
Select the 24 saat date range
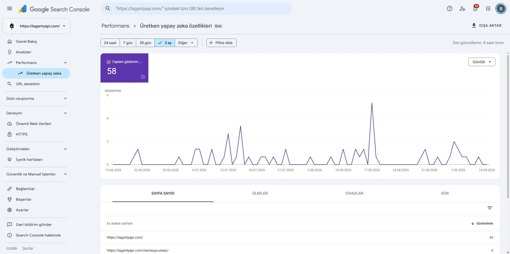tap(110, 43)
